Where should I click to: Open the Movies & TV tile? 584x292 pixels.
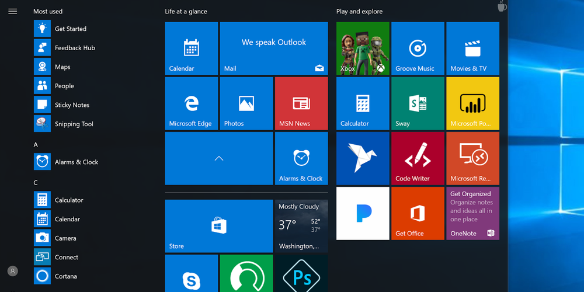pyautogui.click(x=472, y=48)
